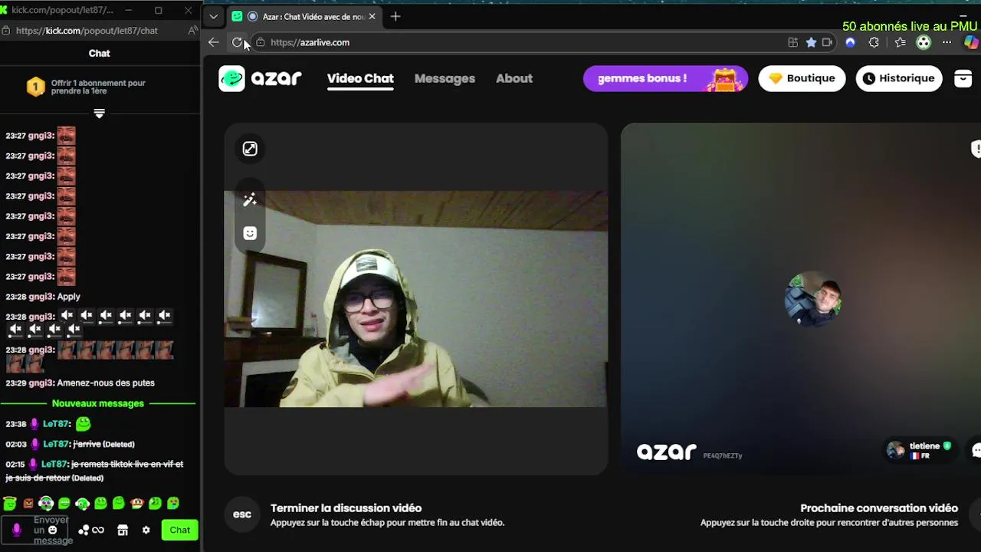This screenshot has width=981, height=552.
Task: Open the browser extensions puzzle icon
Action: (x=874, y=42)
